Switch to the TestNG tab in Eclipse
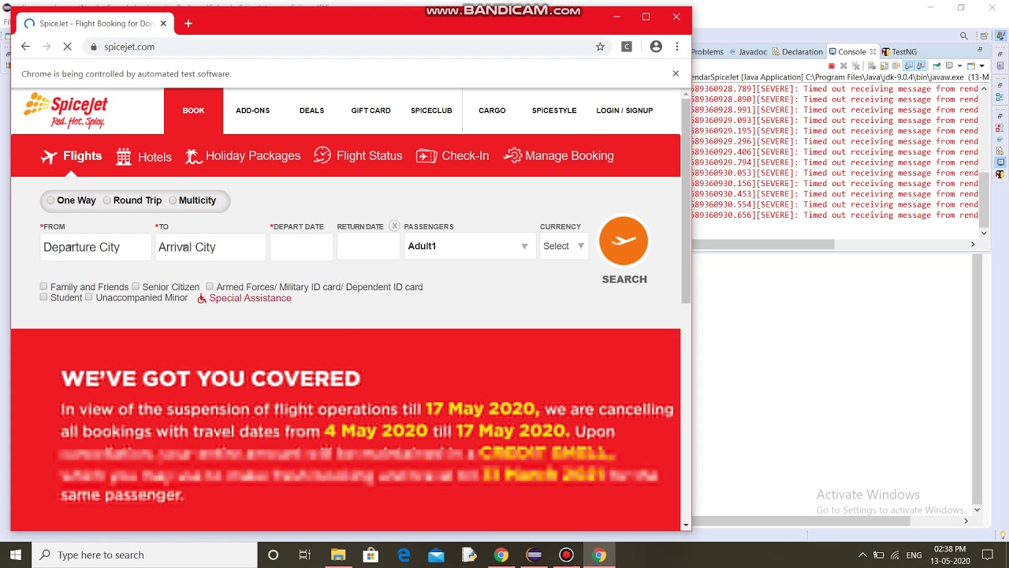This screenshot has width=1009, height=568. pos(899,52)
